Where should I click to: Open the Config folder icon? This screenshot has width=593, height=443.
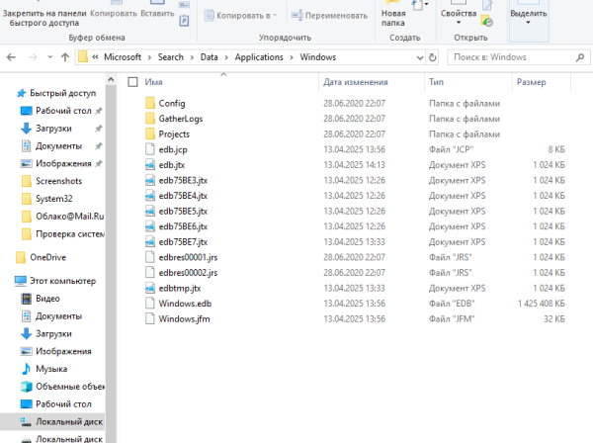[x=150, y=103]
